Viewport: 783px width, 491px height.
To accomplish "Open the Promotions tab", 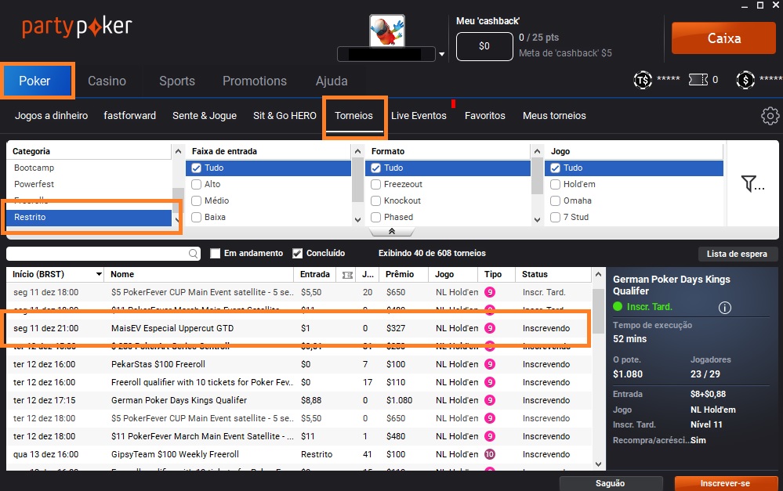I will point(255,81).
